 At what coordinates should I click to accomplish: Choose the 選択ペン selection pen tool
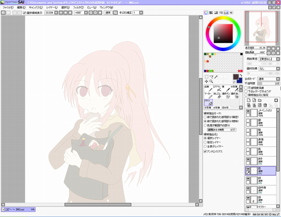coord(226,96)
